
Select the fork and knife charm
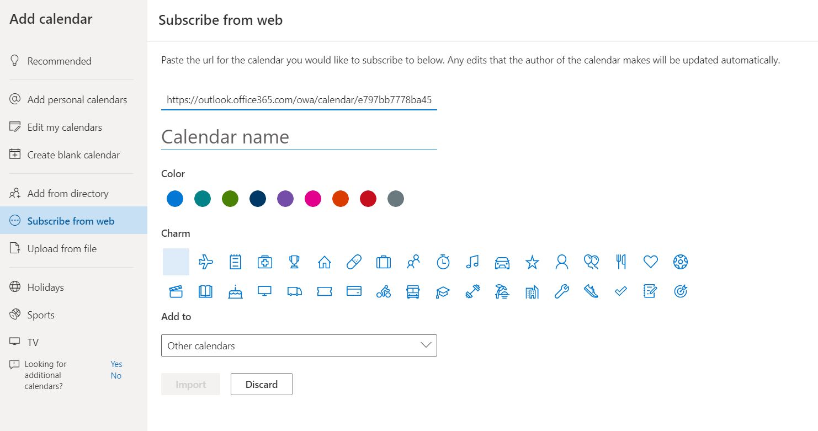tap(621, 262)
